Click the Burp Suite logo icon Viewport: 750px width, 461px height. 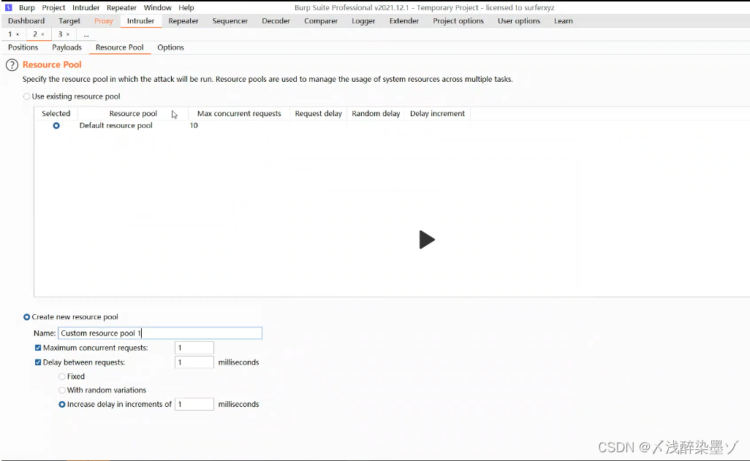[x=8, y=7]
